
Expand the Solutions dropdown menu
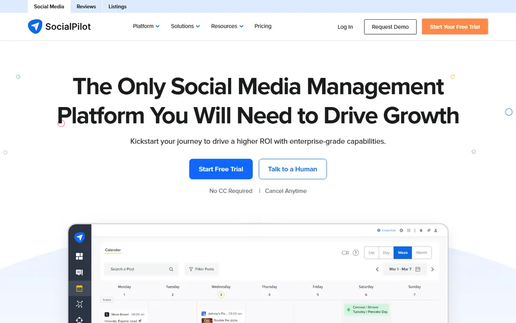[185, 26]
